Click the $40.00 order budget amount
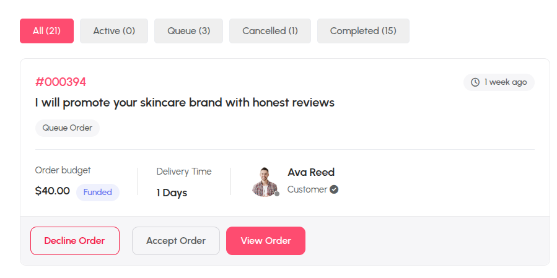This screenshot has width=557, height=278. coord(53,191)
